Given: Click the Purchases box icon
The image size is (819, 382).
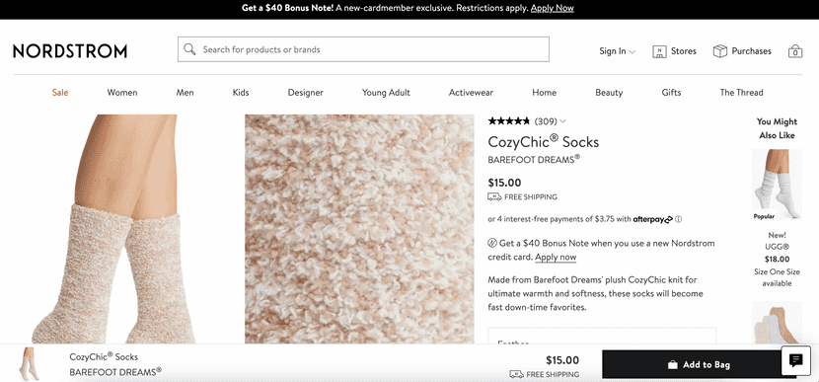Looking at the screenshot, I should coord(720,50).
